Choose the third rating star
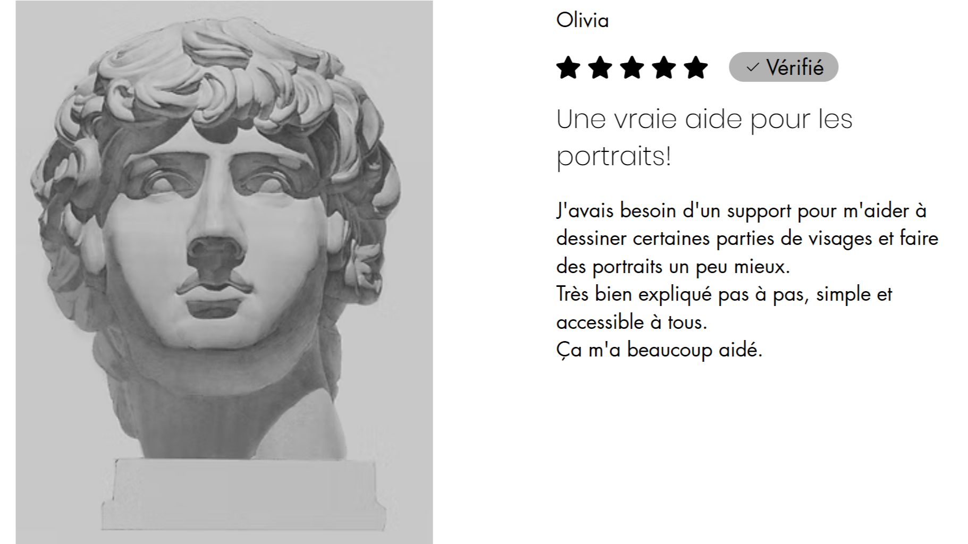This screenshot has width=968, height=544. (x=632, y=67)
